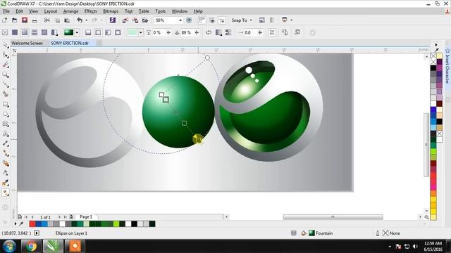
Task: Click the Paste toolbar icon
Action: click(67, 20)
